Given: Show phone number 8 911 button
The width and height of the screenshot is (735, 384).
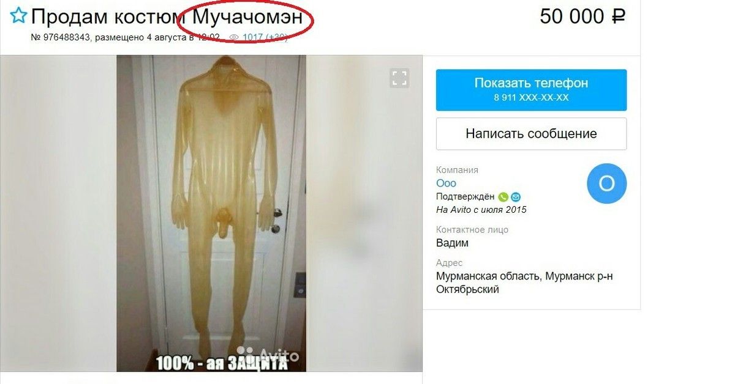Looking at the screenshot, I should (531, 90).
